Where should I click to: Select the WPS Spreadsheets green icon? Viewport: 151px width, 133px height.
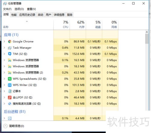pyautogui.click(x=10, y=79)
